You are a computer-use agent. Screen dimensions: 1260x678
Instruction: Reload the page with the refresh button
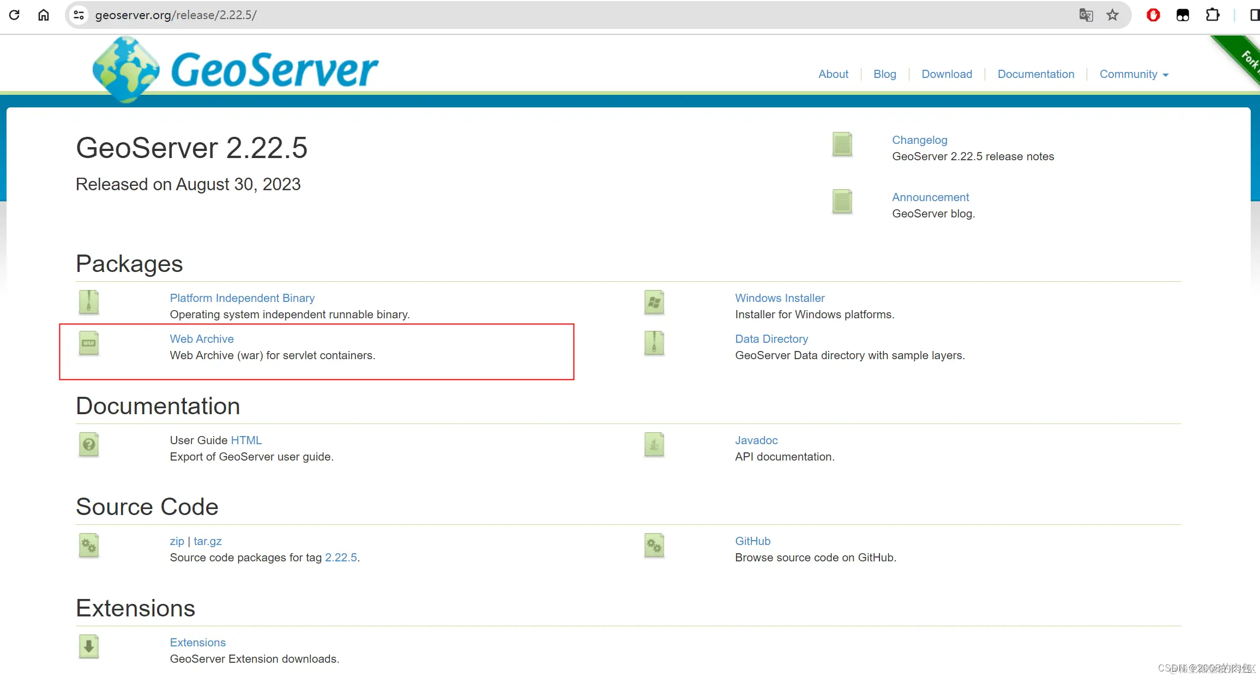[x=15, y=15]
